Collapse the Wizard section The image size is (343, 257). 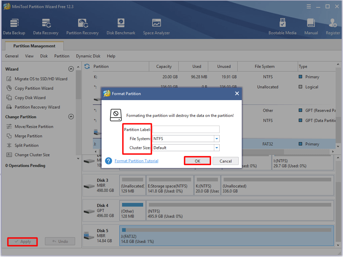[71, 69]
